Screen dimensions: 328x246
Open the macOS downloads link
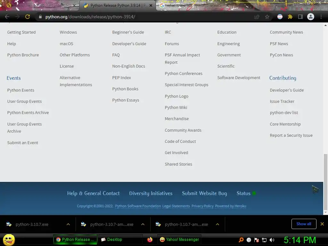66,44
